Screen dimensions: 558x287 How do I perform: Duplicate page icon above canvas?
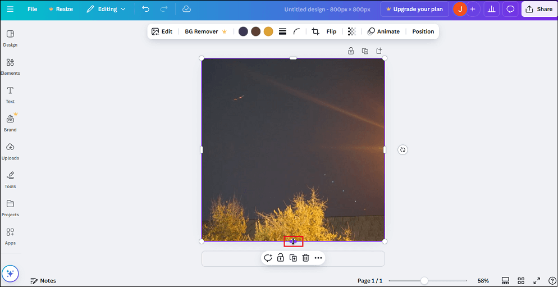[365, 51]
